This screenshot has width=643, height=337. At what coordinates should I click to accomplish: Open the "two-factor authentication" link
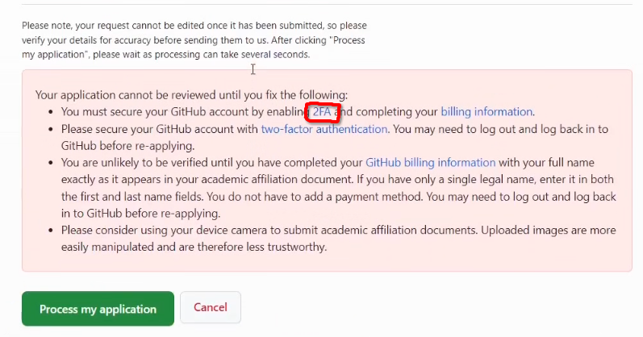pos(324,129)
